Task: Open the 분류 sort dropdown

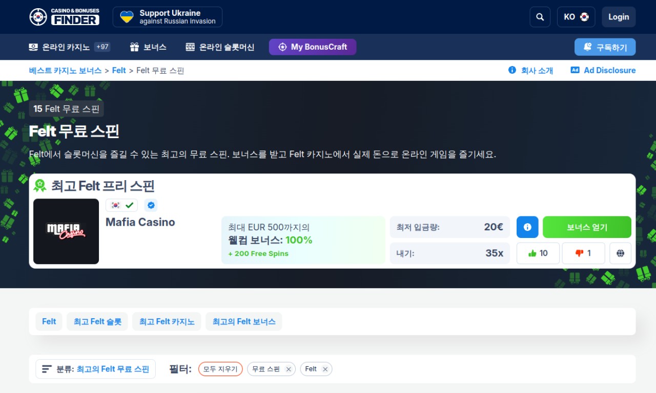Action: coord(95,369)
